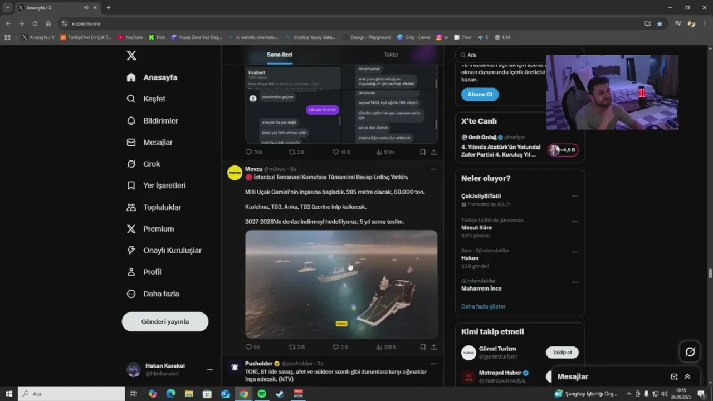Open Keşfet explore page
This screenshot has width=713, height=401.
(x=146, y=99)
